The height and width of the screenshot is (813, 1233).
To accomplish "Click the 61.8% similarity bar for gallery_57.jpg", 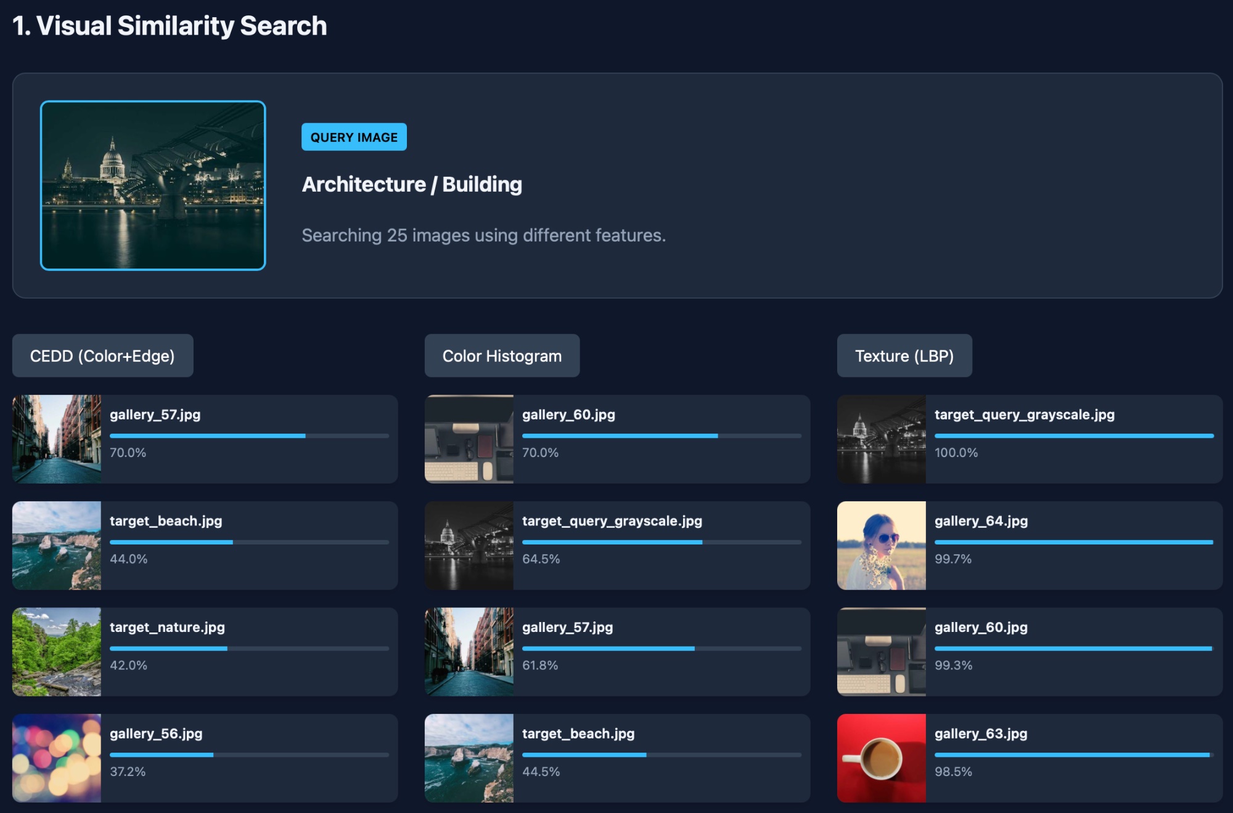I will pyautogui.click(x=662, y=649).
